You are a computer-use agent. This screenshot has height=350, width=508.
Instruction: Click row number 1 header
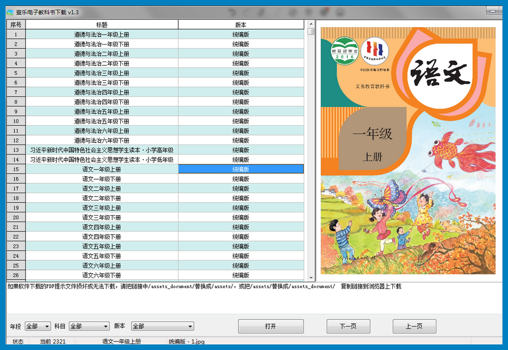pos(16,34)
